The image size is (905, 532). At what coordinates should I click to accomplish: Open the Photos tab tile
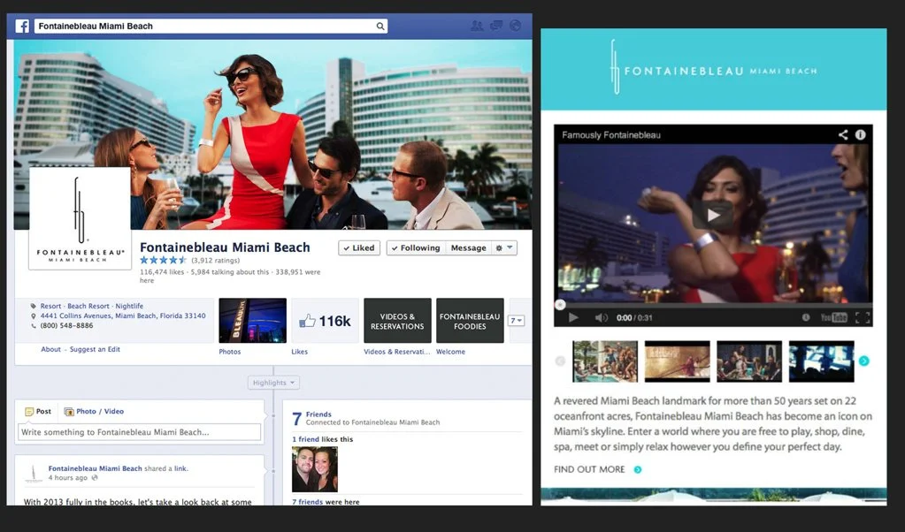pyautogui.click(x=253, y=321)
